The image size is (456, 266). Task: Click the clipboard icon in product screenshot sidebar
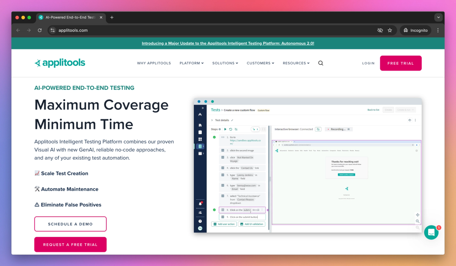point(200,132)
